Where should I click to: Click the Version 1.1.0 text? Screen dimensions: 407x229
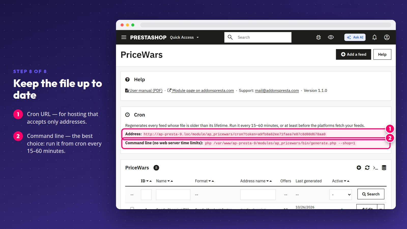coord(315,91)
